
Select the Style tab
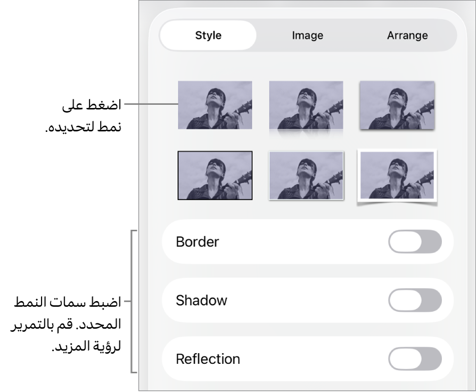[x=208, y=36]
